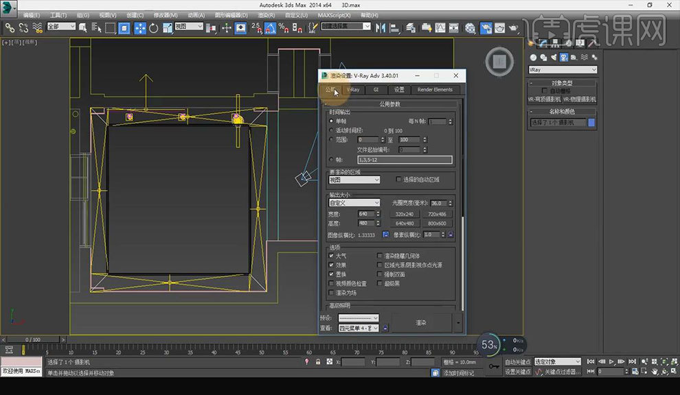
Task: Switch to the V-Ray tab
Action: (x=353, y=90)
